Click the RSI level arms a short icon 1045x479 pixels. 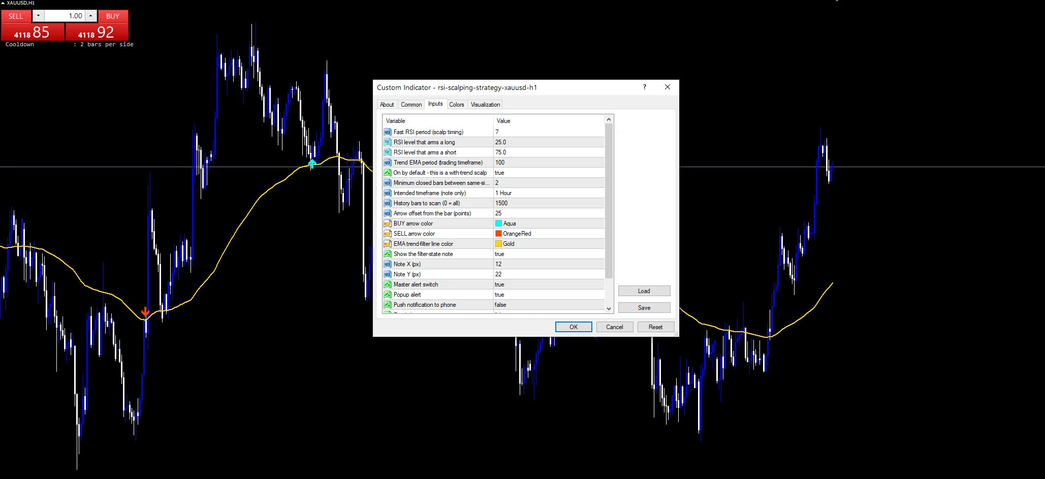click(x=388, y=152)
